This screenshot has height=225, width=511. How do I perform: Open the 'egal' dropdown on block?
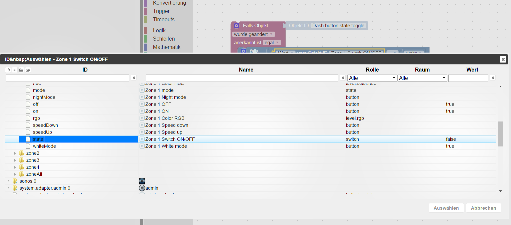[x=272, y=43]
